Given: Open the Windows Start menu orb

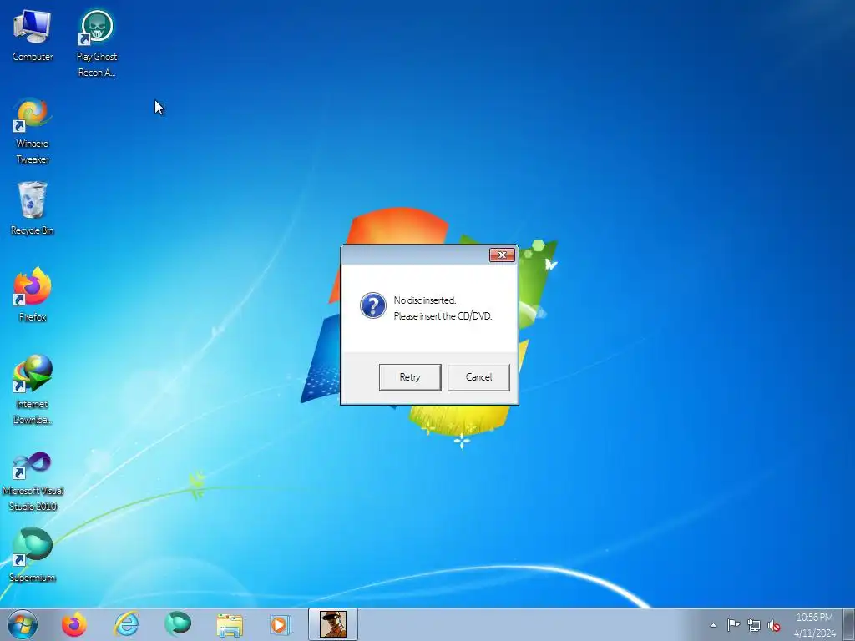Looking at the screenshot, I should (23, 624).
